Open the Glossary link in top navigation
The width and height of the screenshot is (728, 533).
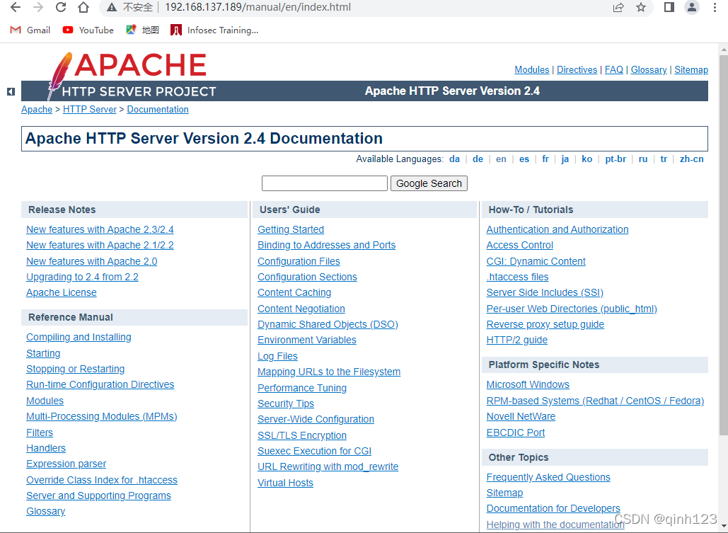[649, 69]
